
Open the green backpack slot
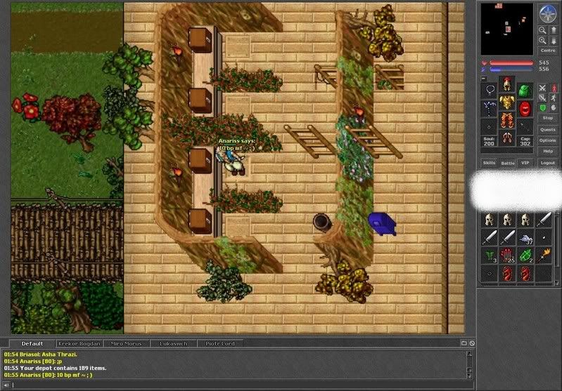[x=525, y=91]
